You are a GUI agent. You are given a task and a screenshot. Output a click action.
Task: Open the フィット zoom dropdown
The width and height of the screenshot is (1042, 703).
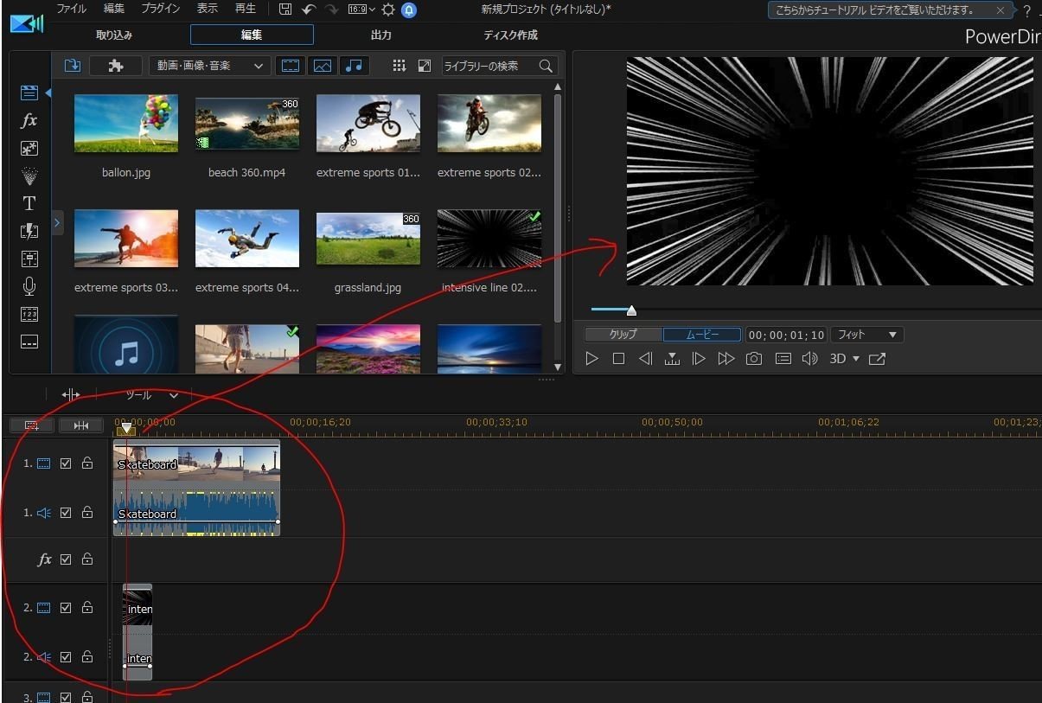point(867,334)
